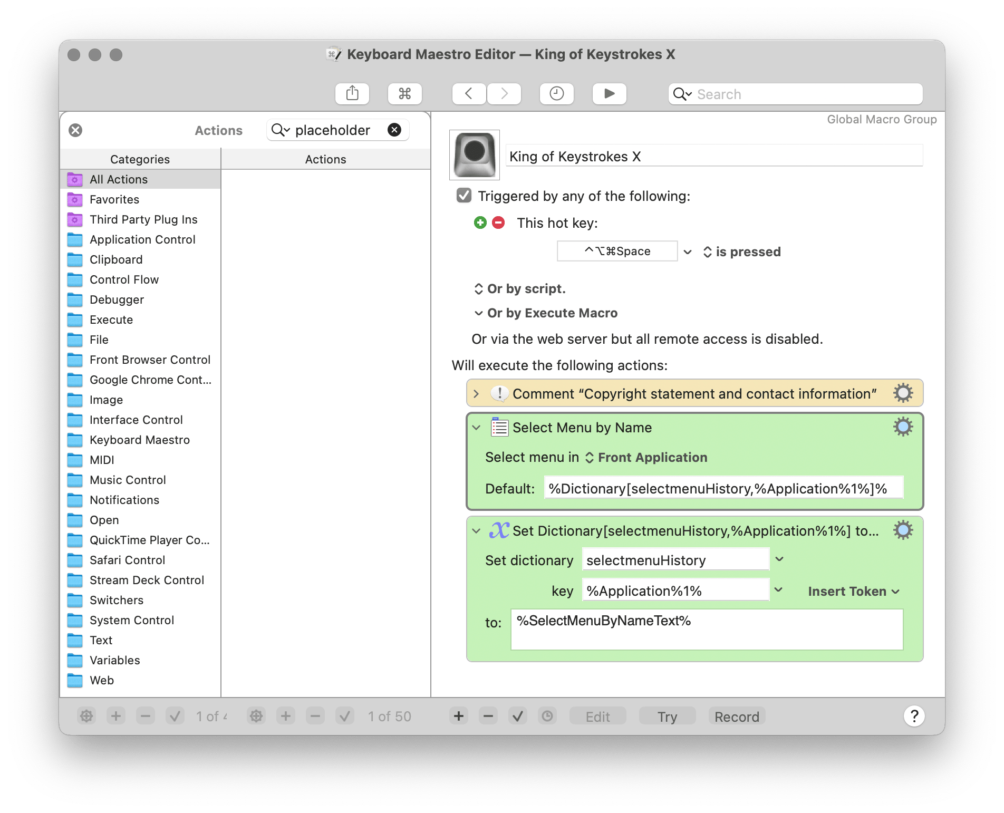The width and height of the screenshot is (1004, 813).
Task: Collapse 'Or by Execute Macro' section
Action: point(478,313)
